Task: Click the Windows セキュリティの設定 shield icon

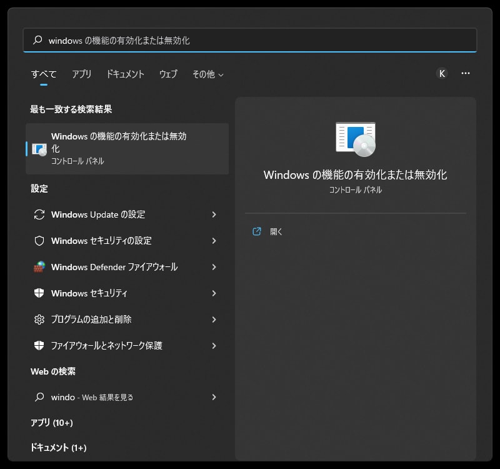Action: click(x=39, y=241)
